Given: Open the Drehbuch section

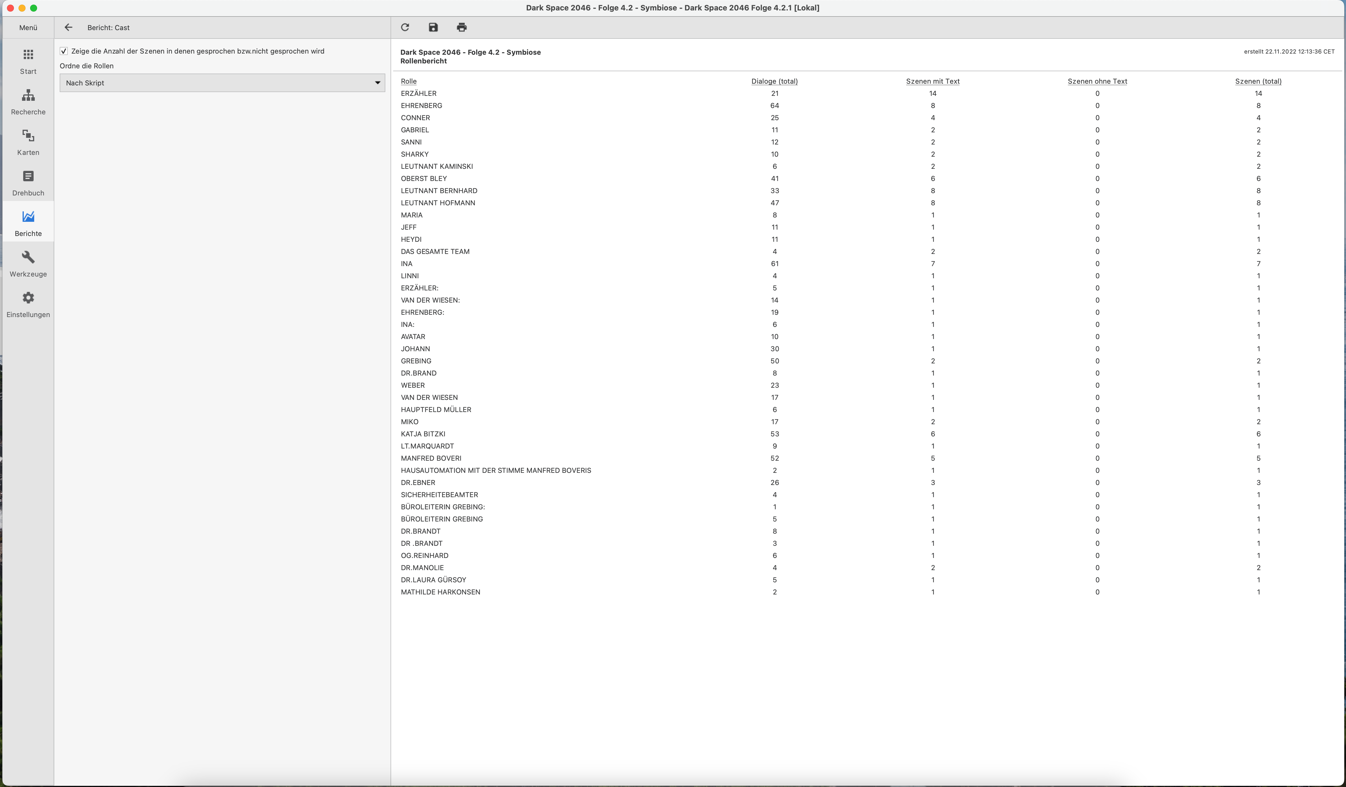Looking at the screenshot, I should pos(28,184).
